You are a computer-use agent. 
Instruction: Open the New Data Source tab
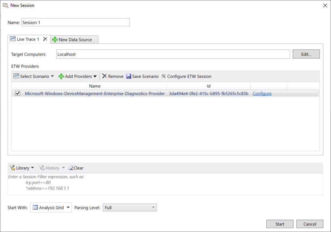(74, 39)
